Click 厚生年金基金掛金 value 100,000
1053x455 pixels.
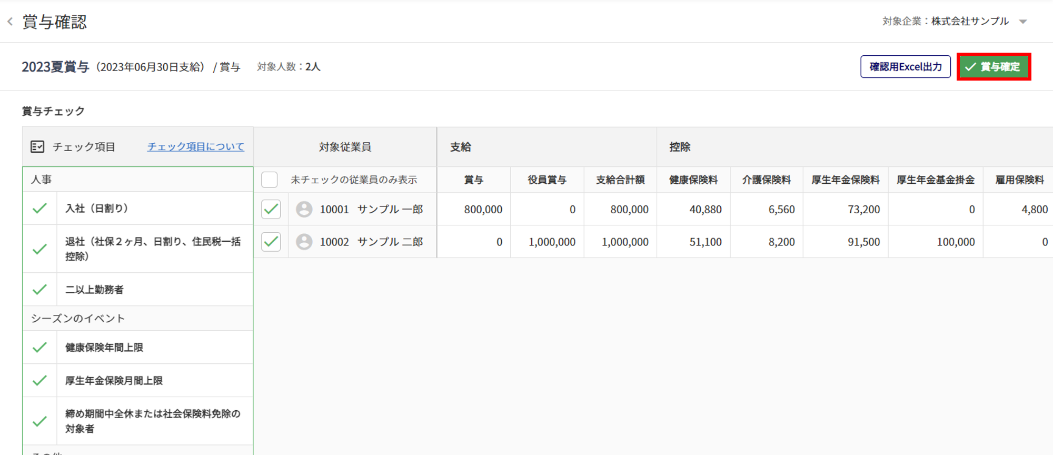(x=956, y=242)
